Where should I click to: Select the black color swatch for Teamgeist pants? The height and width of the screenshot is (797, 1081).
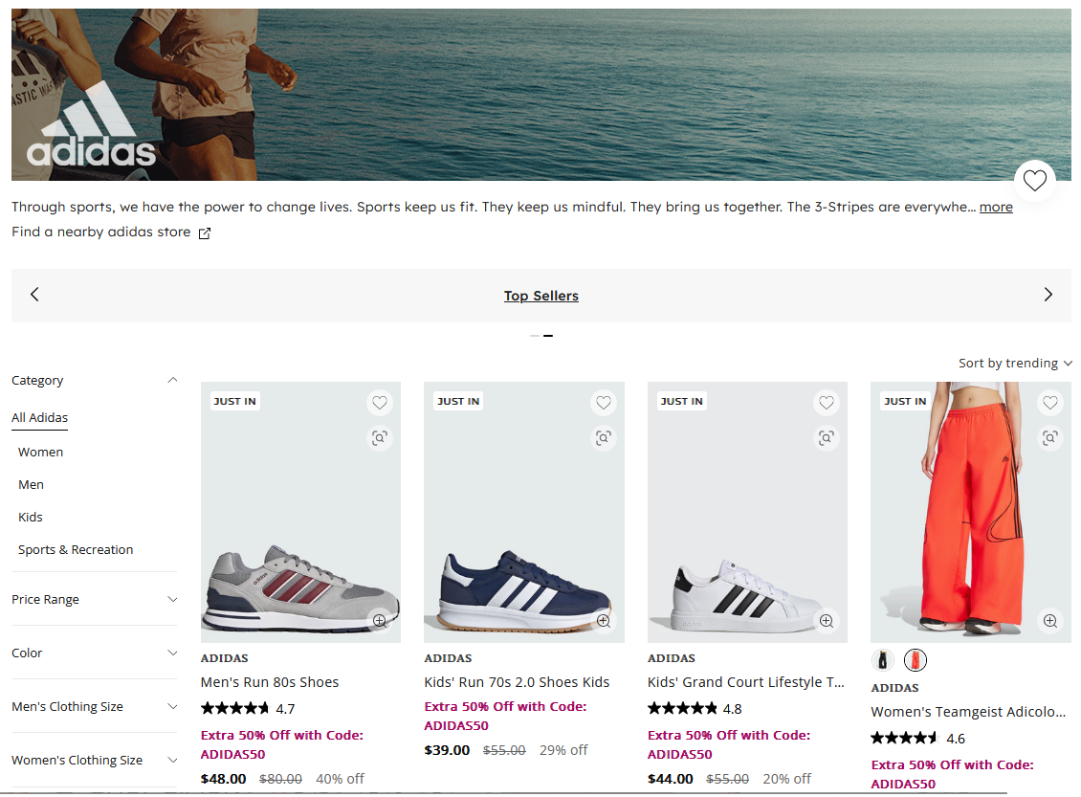click(882, 660)
